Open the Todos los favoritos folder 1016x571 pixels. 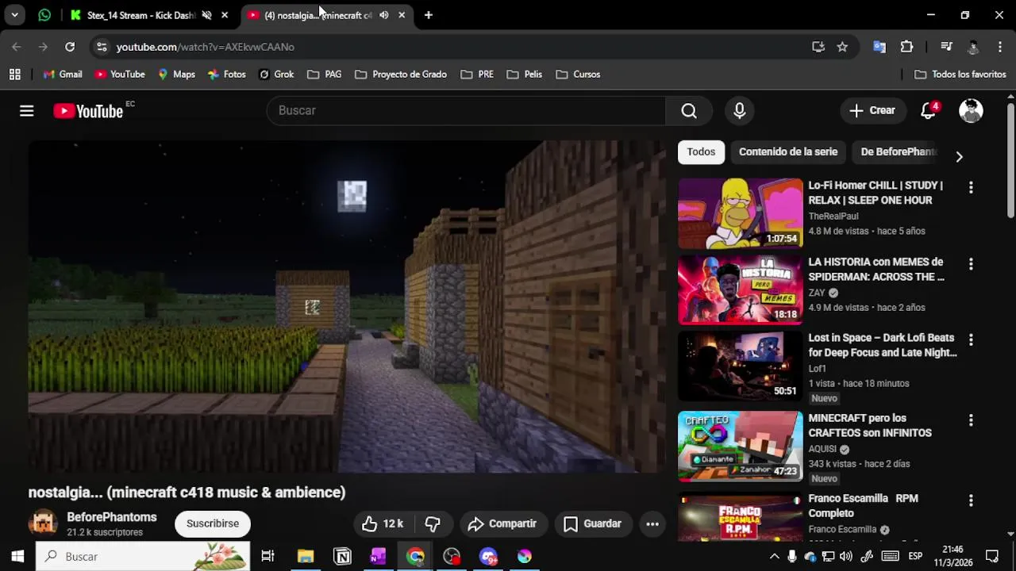pyautogui.click(x=960, y=75)
